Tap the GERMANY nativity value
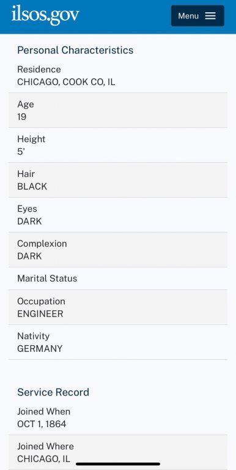Image resolution: width=236 pixels, height=470 pixels. coord(40,349)
